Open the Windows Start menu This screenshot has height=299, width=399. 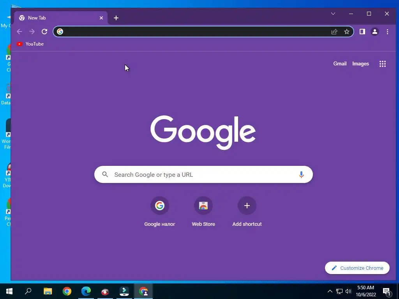click(9, 291)
